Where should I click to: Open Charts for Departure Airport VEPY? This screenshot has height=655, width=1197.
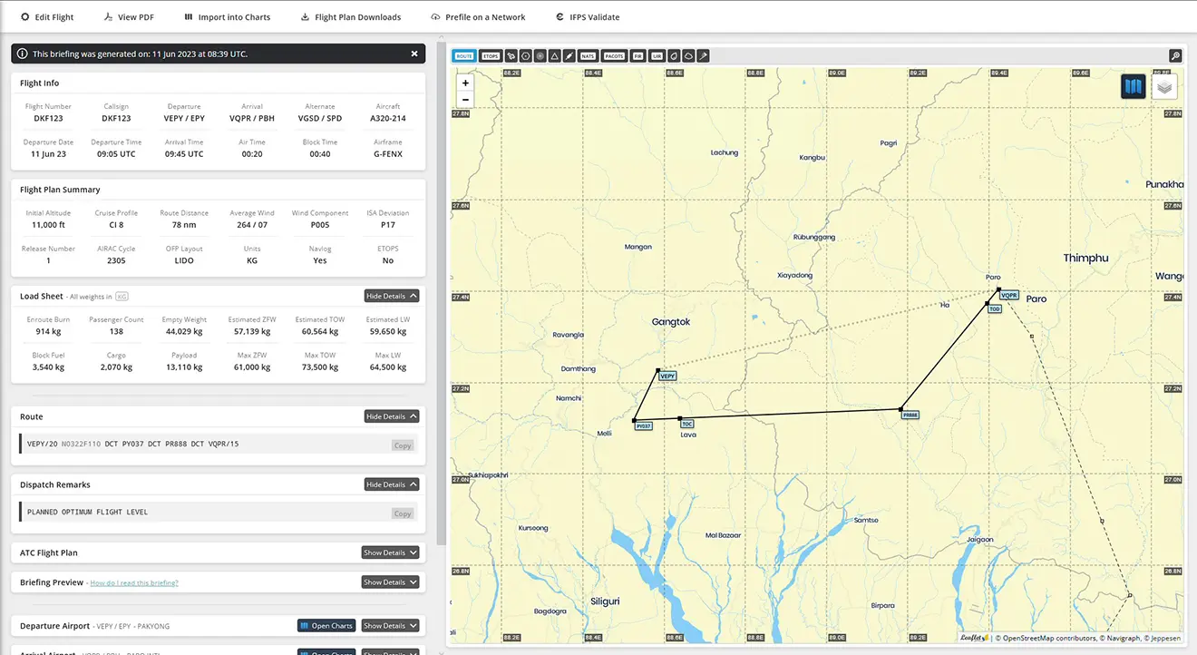326,626
